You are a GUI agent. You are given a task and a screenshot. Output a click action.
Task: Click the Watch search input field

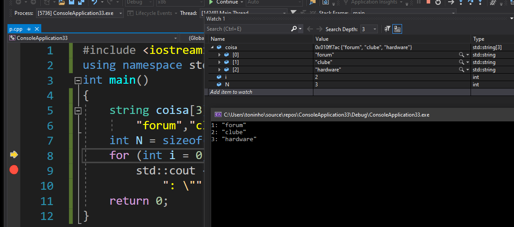pyautogui.click(x=248, y=29)
